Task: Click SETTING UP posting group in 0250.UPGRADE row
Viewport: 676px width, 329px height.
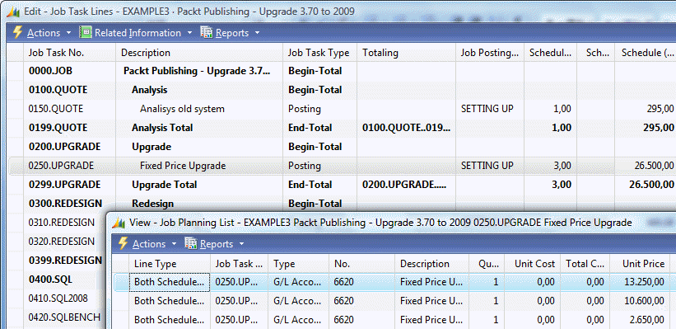Action: pos(487,166)
